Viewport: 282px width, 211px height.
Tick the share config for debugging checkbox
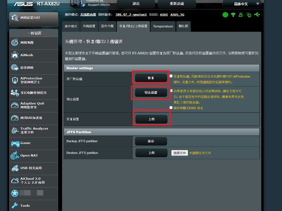pyautogui.click(x=171, y=91)
